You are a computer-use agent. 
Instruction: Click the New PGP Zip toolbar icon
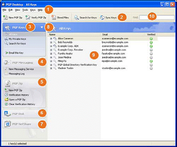coord(5,17)
